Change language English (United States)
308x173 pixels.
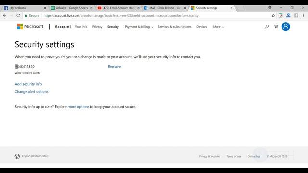tap(35, 156)
